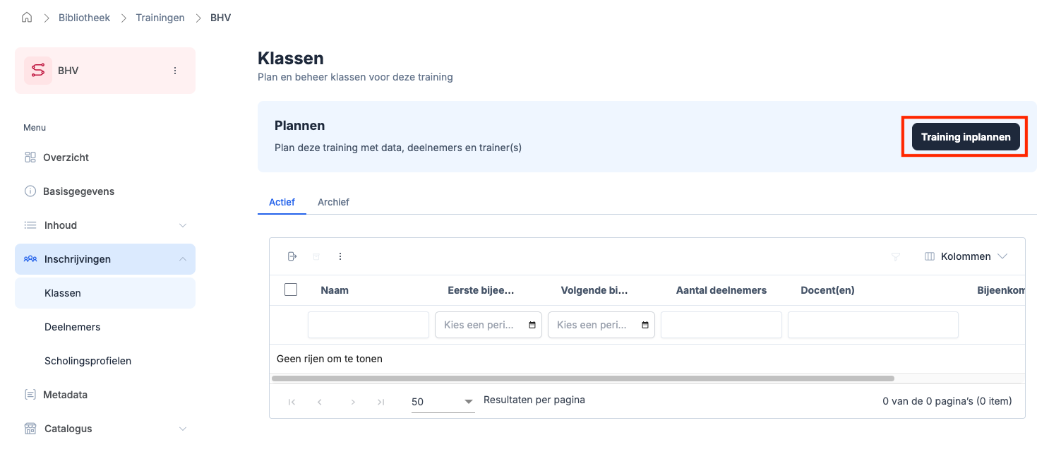1049x459 pixels.
Task: Click the export icon in table toolbar
Action: [292, 256]
